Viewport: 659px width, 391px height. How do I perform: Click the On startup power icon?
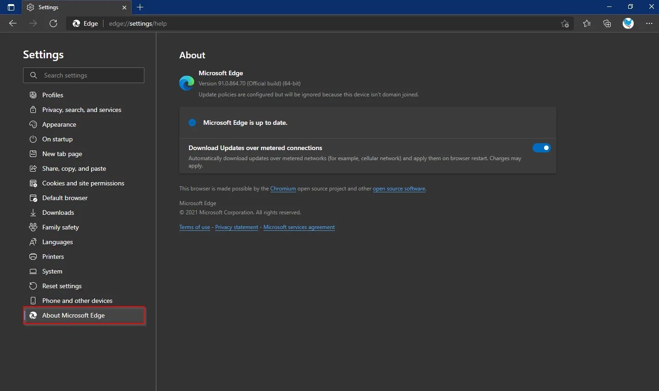tap(33, 139)
